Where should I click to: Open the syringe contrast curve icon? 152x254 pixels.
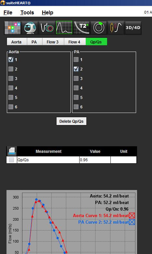point(116,28)
